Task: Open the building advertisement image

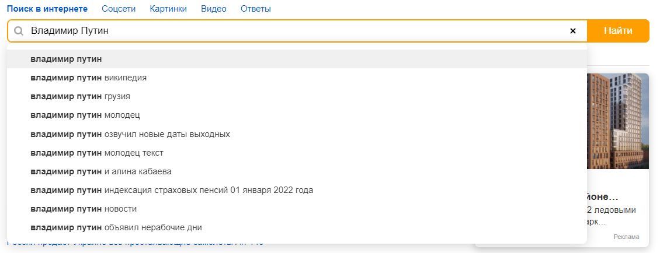Action: (x=618, y=121)
